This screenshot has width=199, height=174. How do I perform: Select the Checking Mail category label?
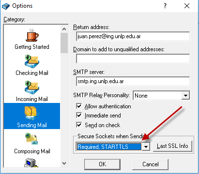pos(32,73)
